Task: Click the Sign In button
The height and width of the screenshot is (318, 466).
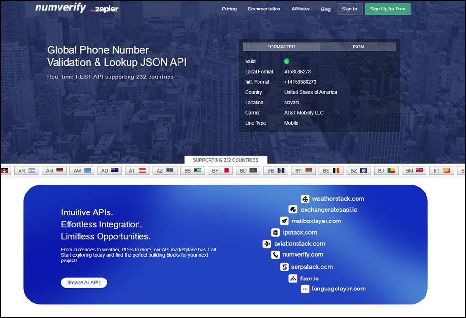Action: click(x=349, y=9)
